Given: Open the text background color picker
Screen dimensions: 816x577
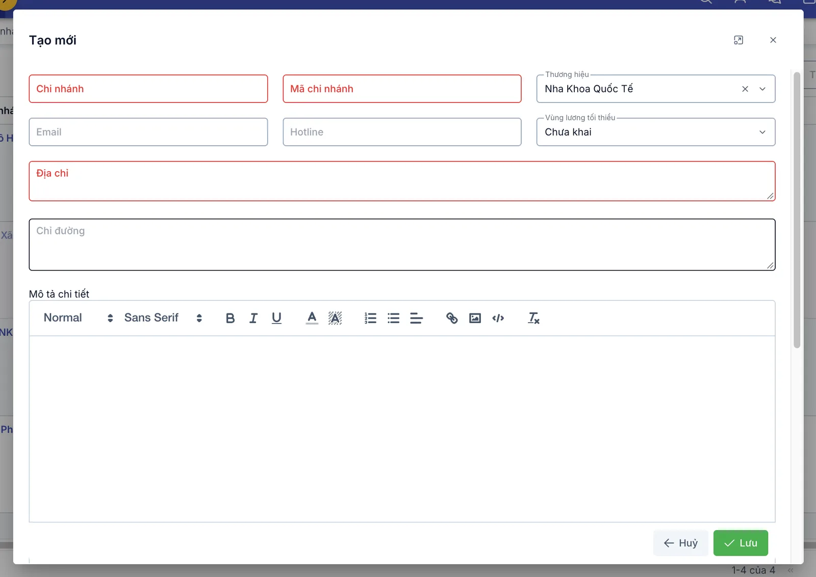Looking at the screenshot, I should coord(335,318).
